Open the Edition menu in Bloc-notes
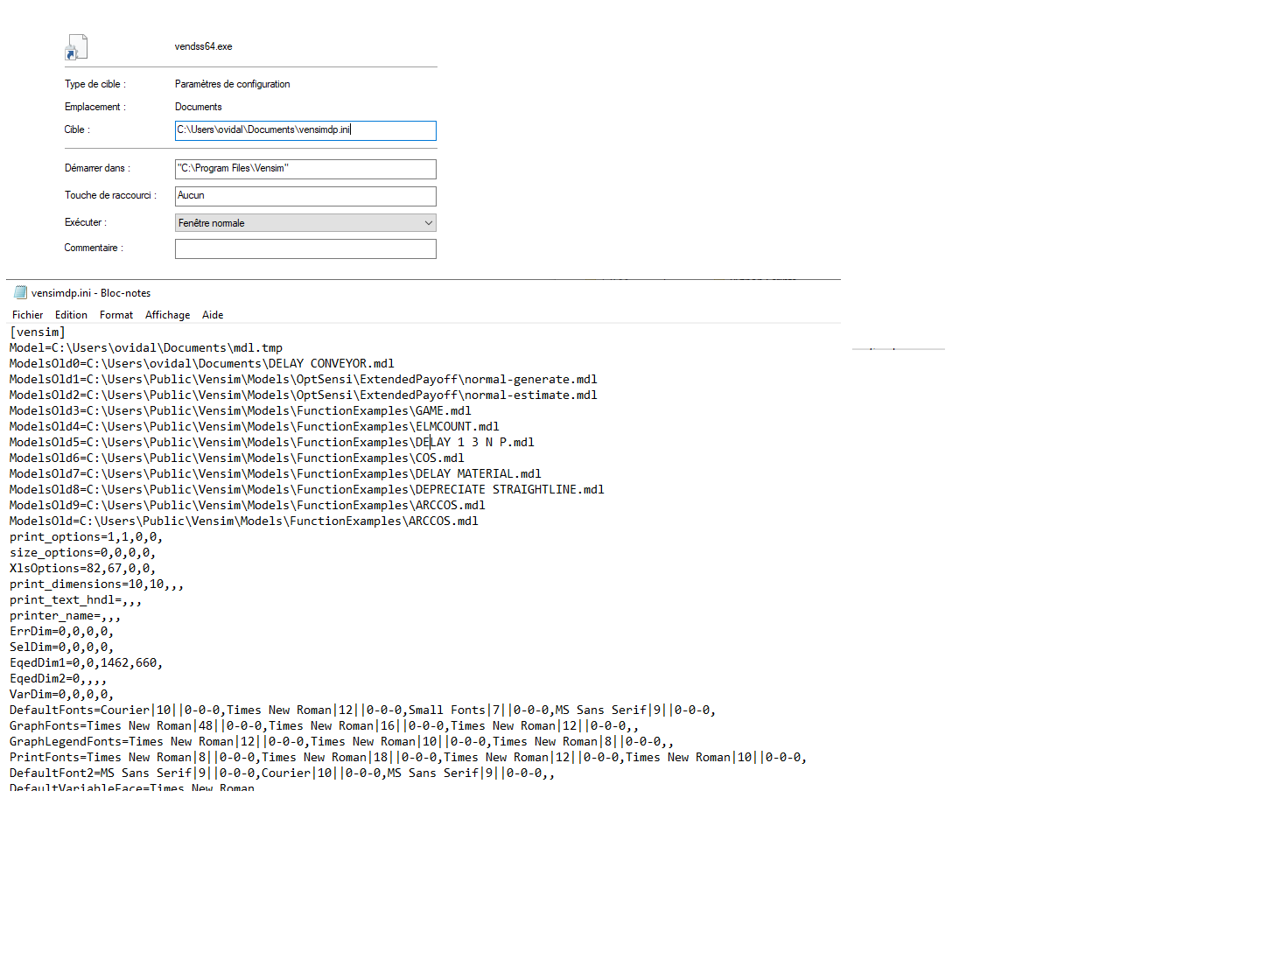 click(x=71, y=315)
